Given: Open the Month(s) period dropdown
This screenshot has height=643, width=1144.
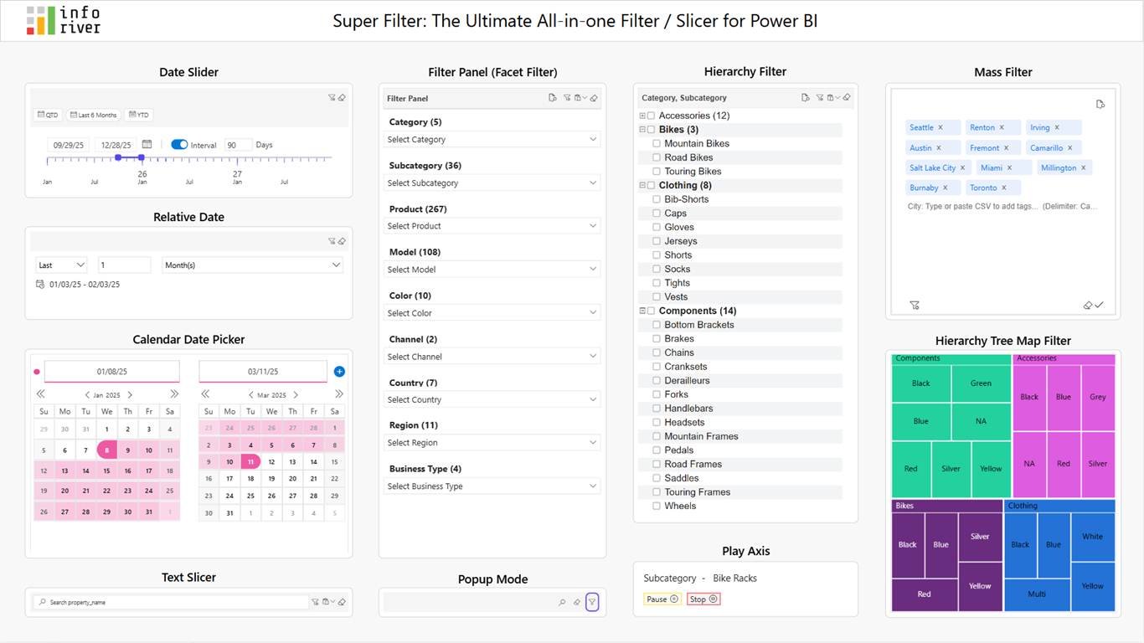Looking at the screenshot, I should [x=252, y=265].
